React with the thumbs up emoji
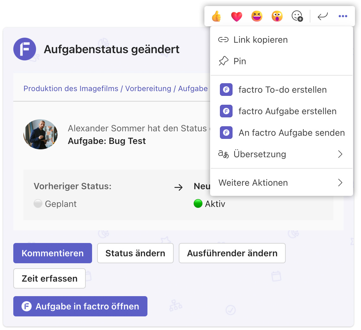 (216, 16)
